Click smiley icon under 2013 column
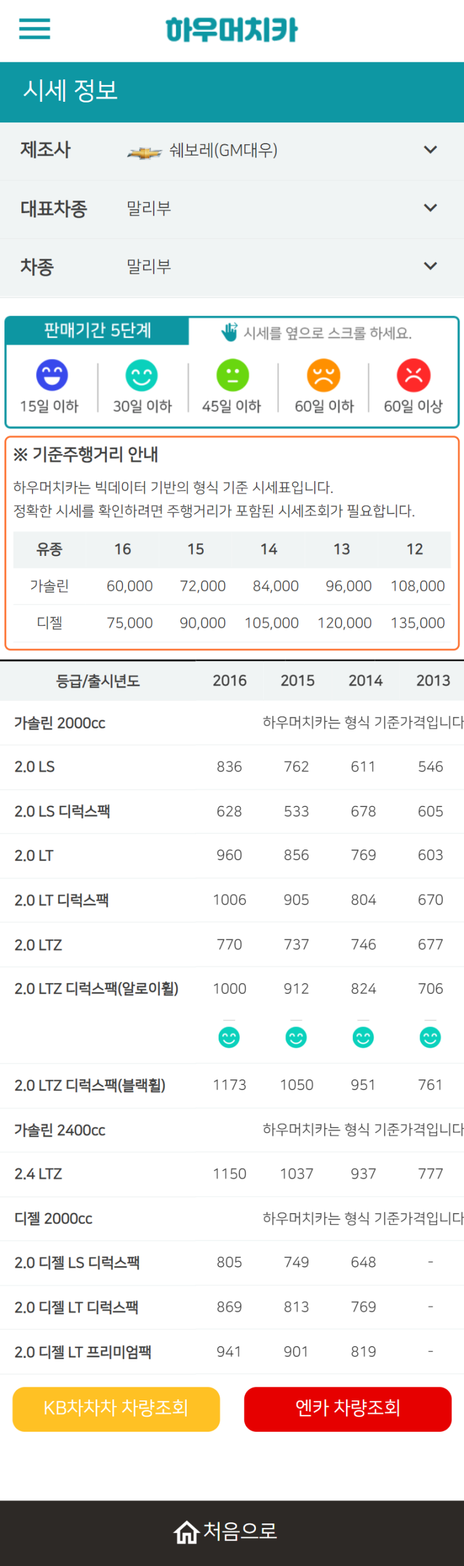 pyautogui.click(x=430, y=1038)
